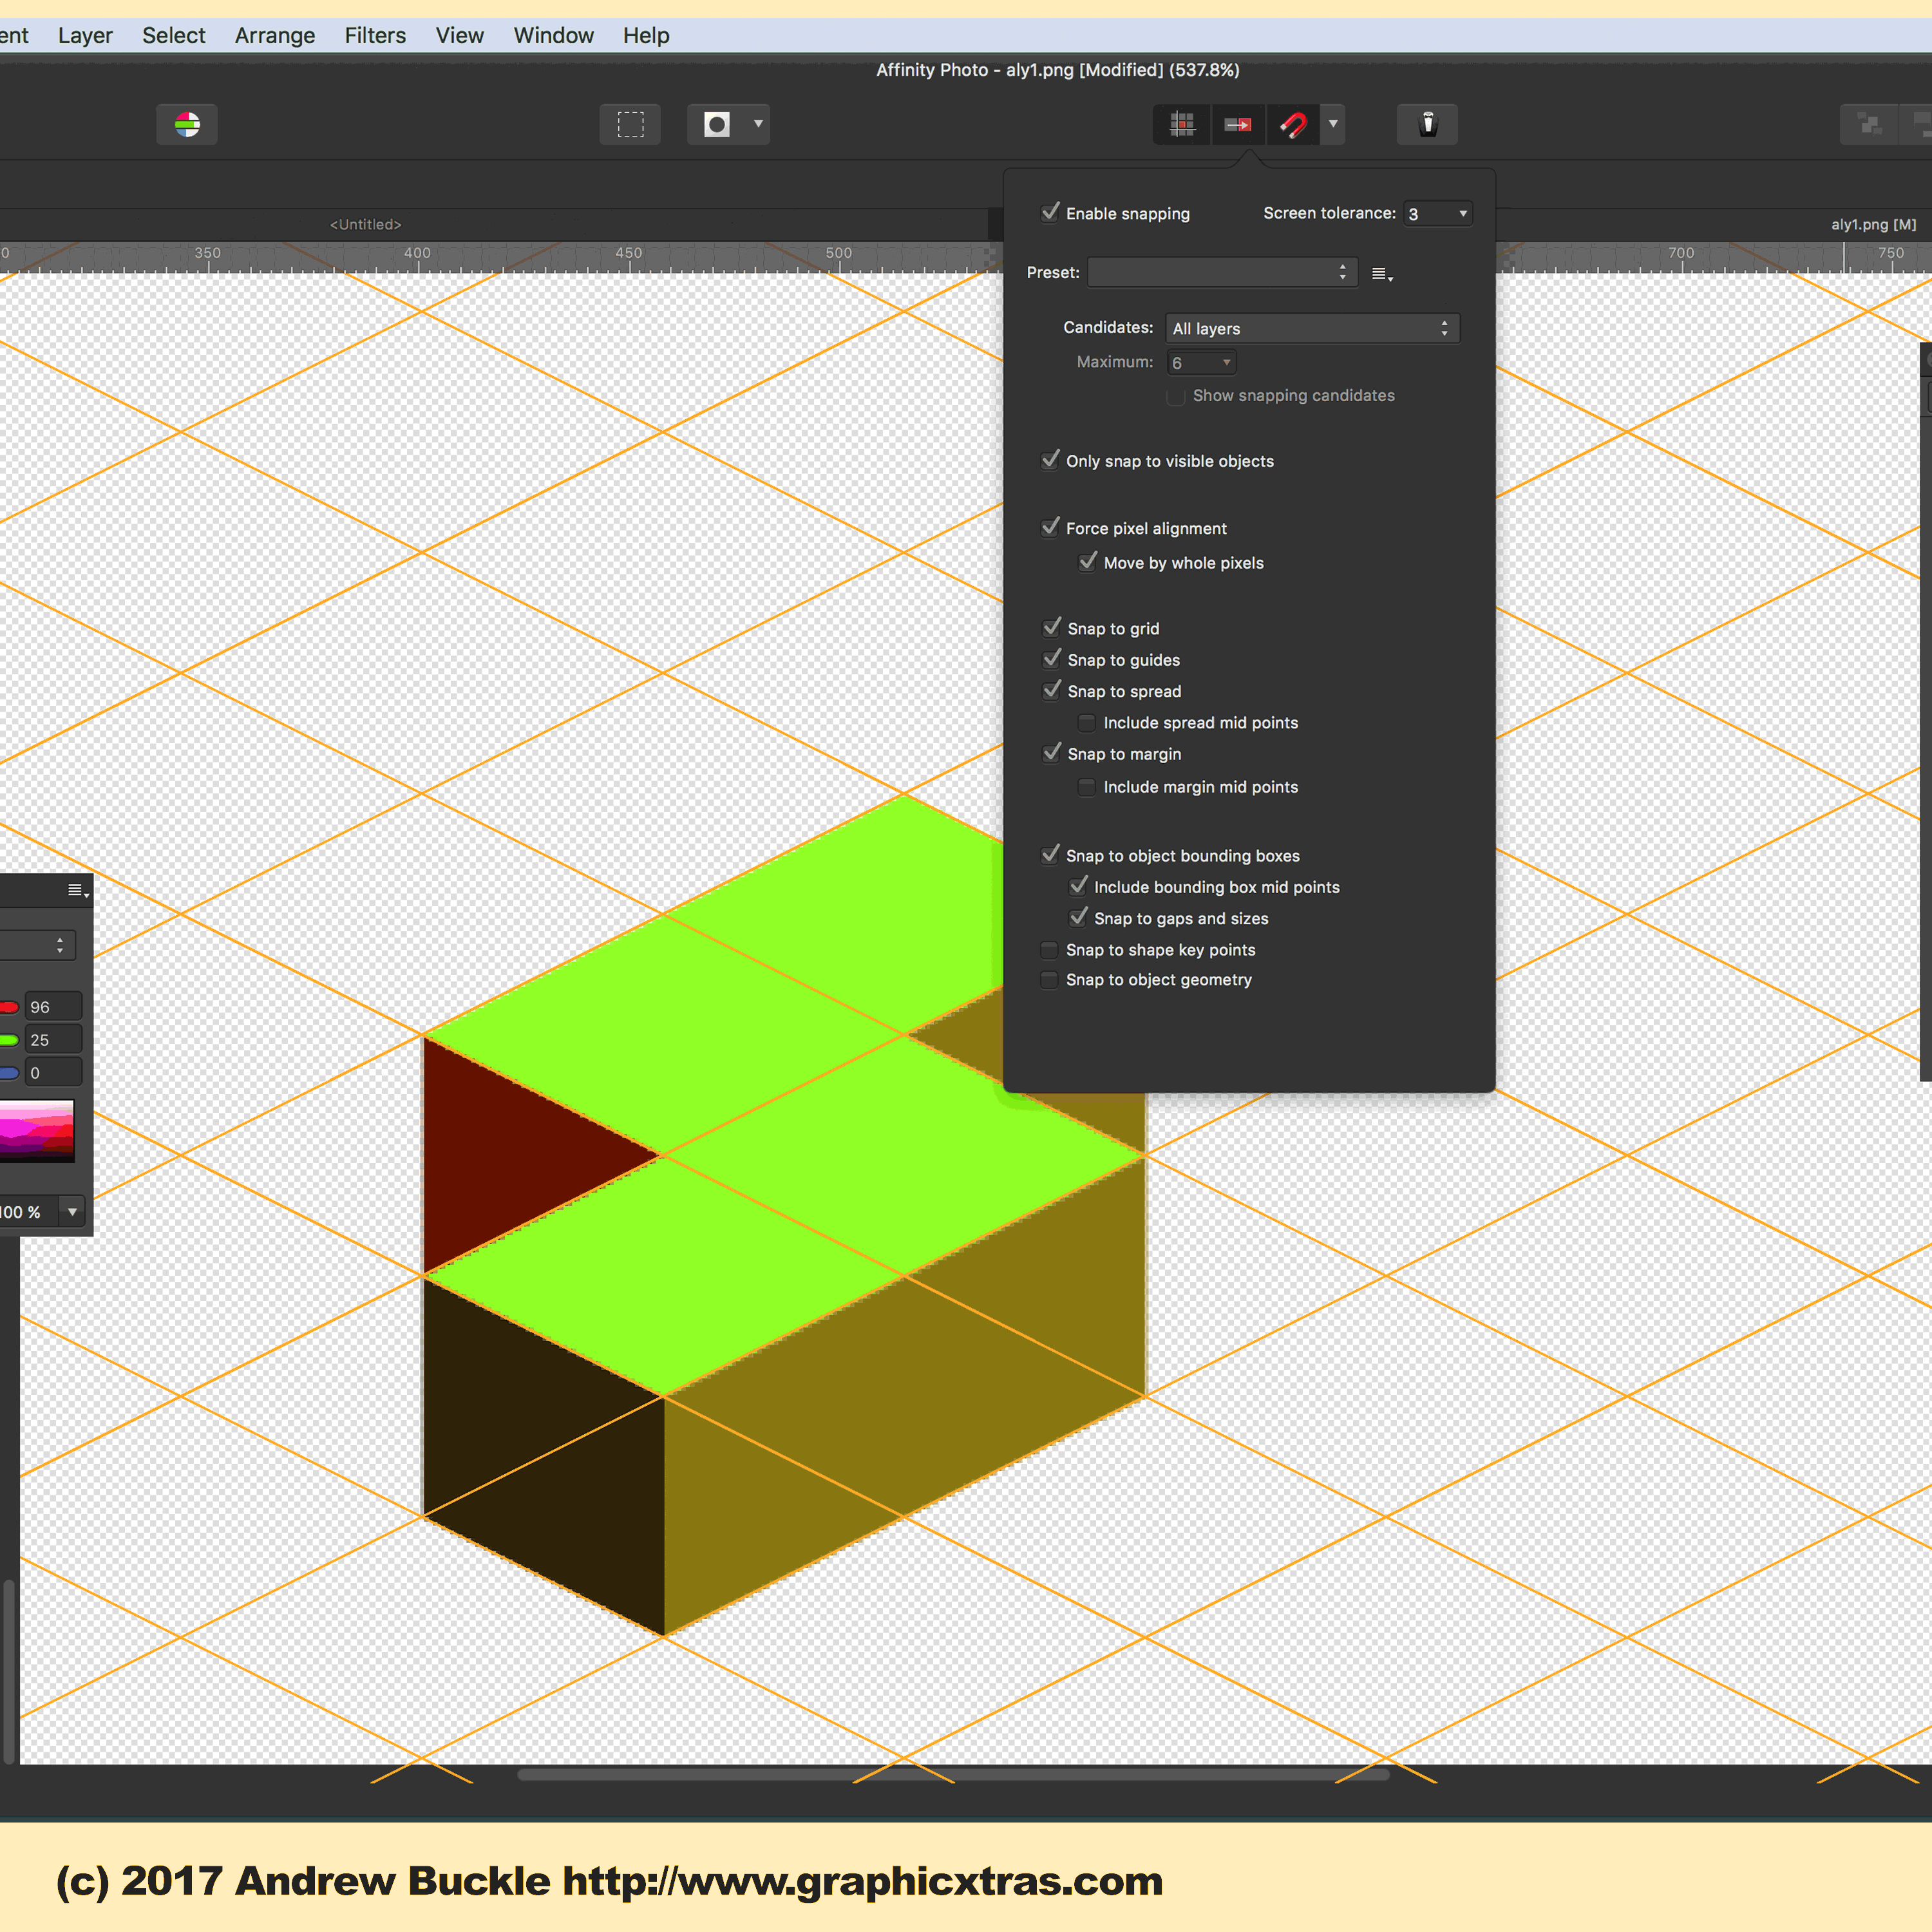Enable Include margin mid points
This screenshot has width=1932, height=1932.
point(1087,787)
